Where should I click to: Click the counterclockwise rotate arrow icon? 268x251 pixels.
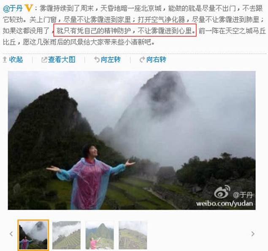pos(97,59)
